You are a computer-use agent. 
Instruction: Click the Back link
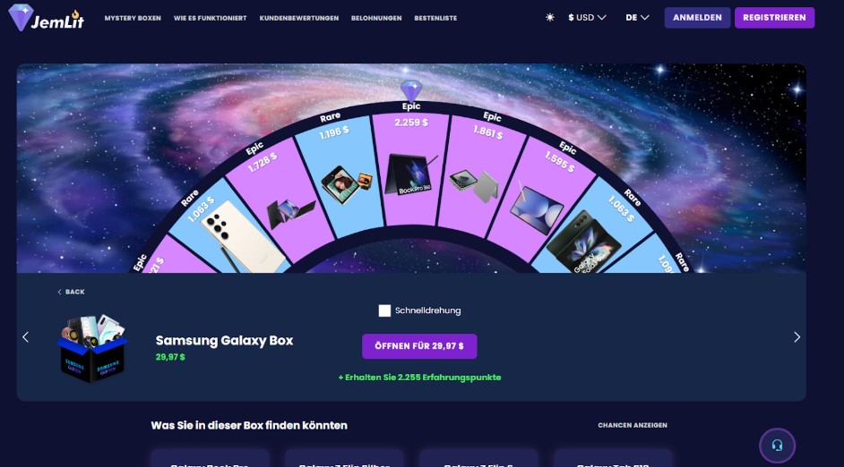click(x=71, y=292)
